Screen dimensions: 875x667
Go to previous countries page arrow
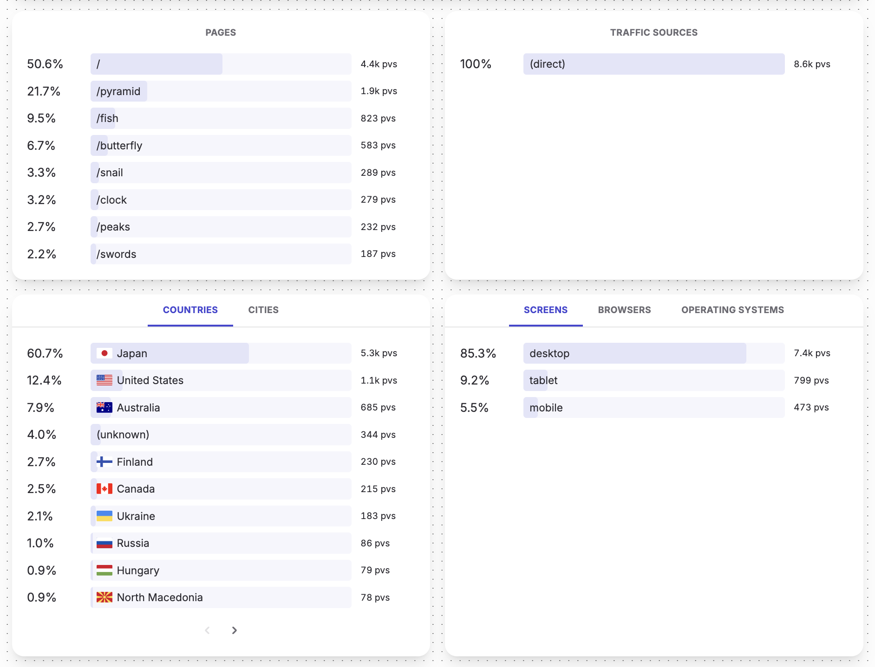coord(208,630)
